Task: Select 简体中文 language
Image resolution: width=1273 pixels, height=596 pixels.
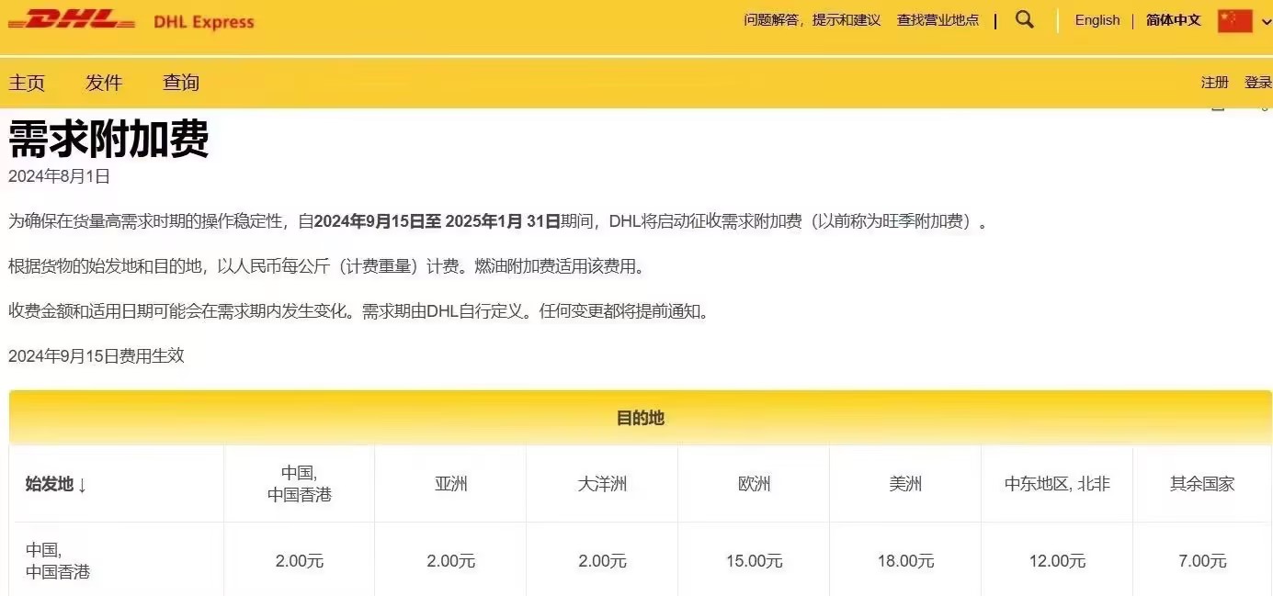Action: (1173, 20)
